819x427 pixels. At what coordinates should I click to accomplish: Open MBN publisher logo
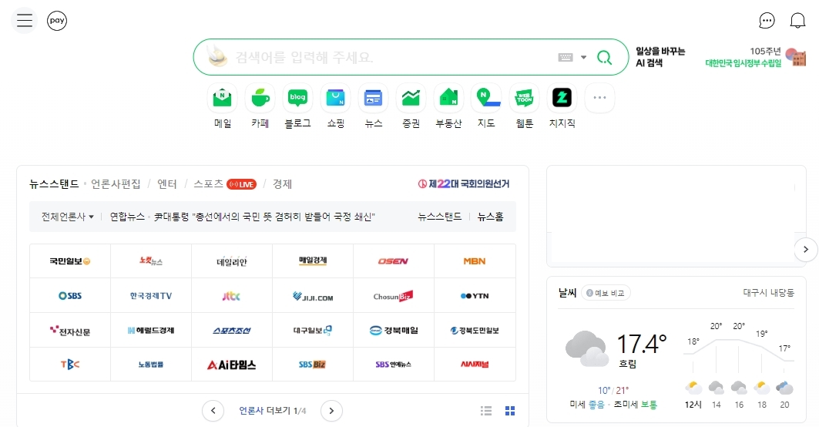475,261
